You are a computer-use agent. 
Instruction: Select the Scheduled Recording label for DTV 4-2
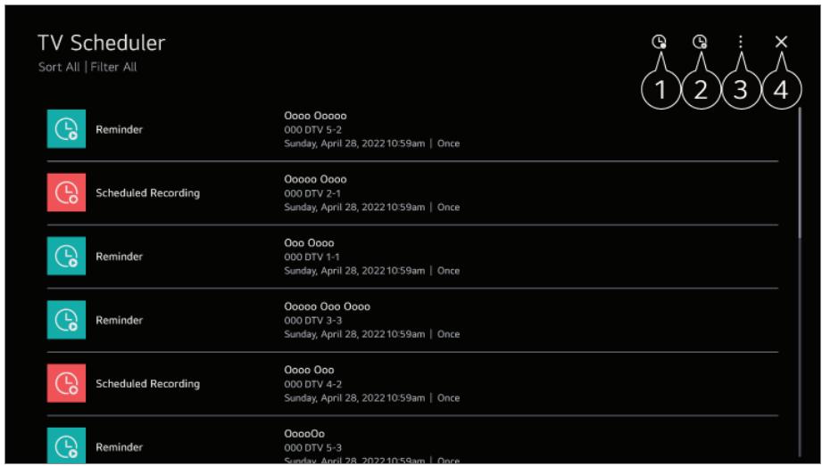(x=147, y=384)
